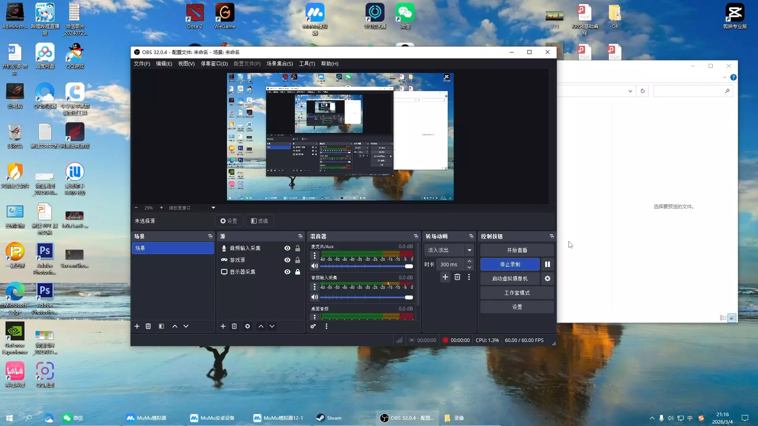The image size is (758, 426).
Task: Toggle visibility of 游戏源 source
Action: tap(287, 260)
